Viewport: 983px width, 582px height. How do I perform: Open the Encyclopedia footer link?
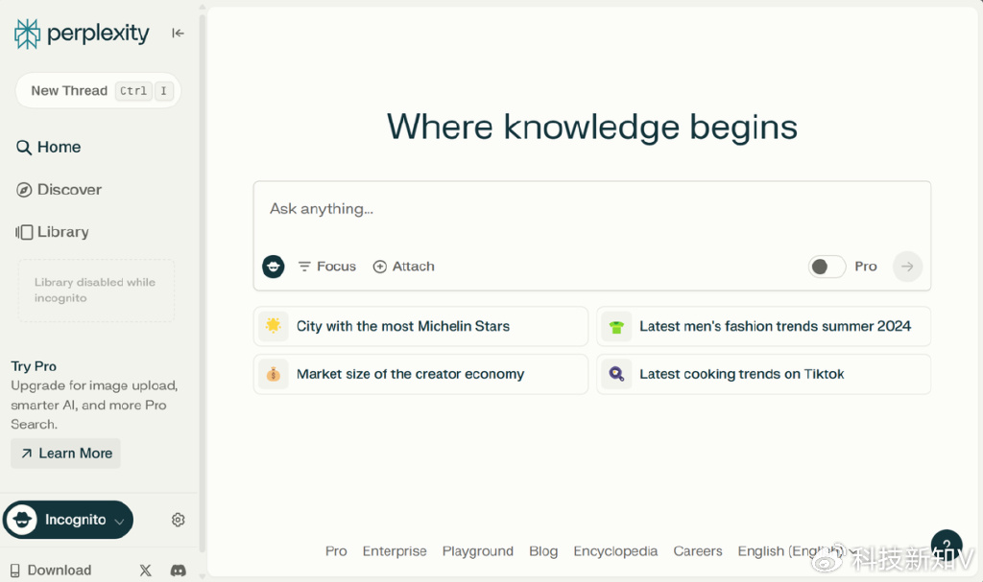pyautogui.click(x=615, y=551)
